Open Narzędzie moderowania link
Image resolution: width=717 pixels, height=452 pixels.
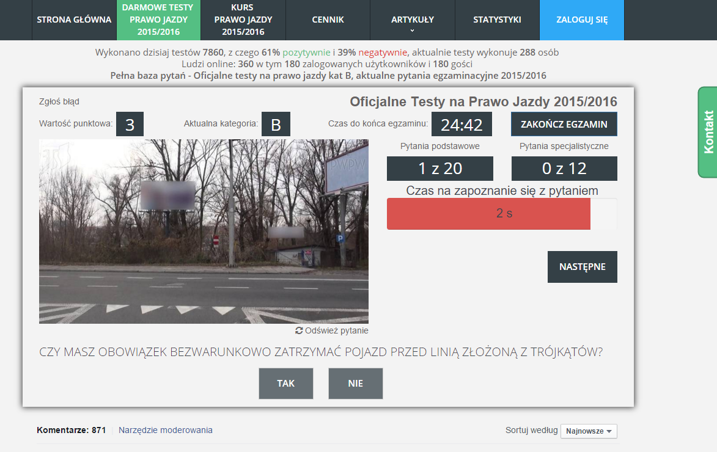166,430
